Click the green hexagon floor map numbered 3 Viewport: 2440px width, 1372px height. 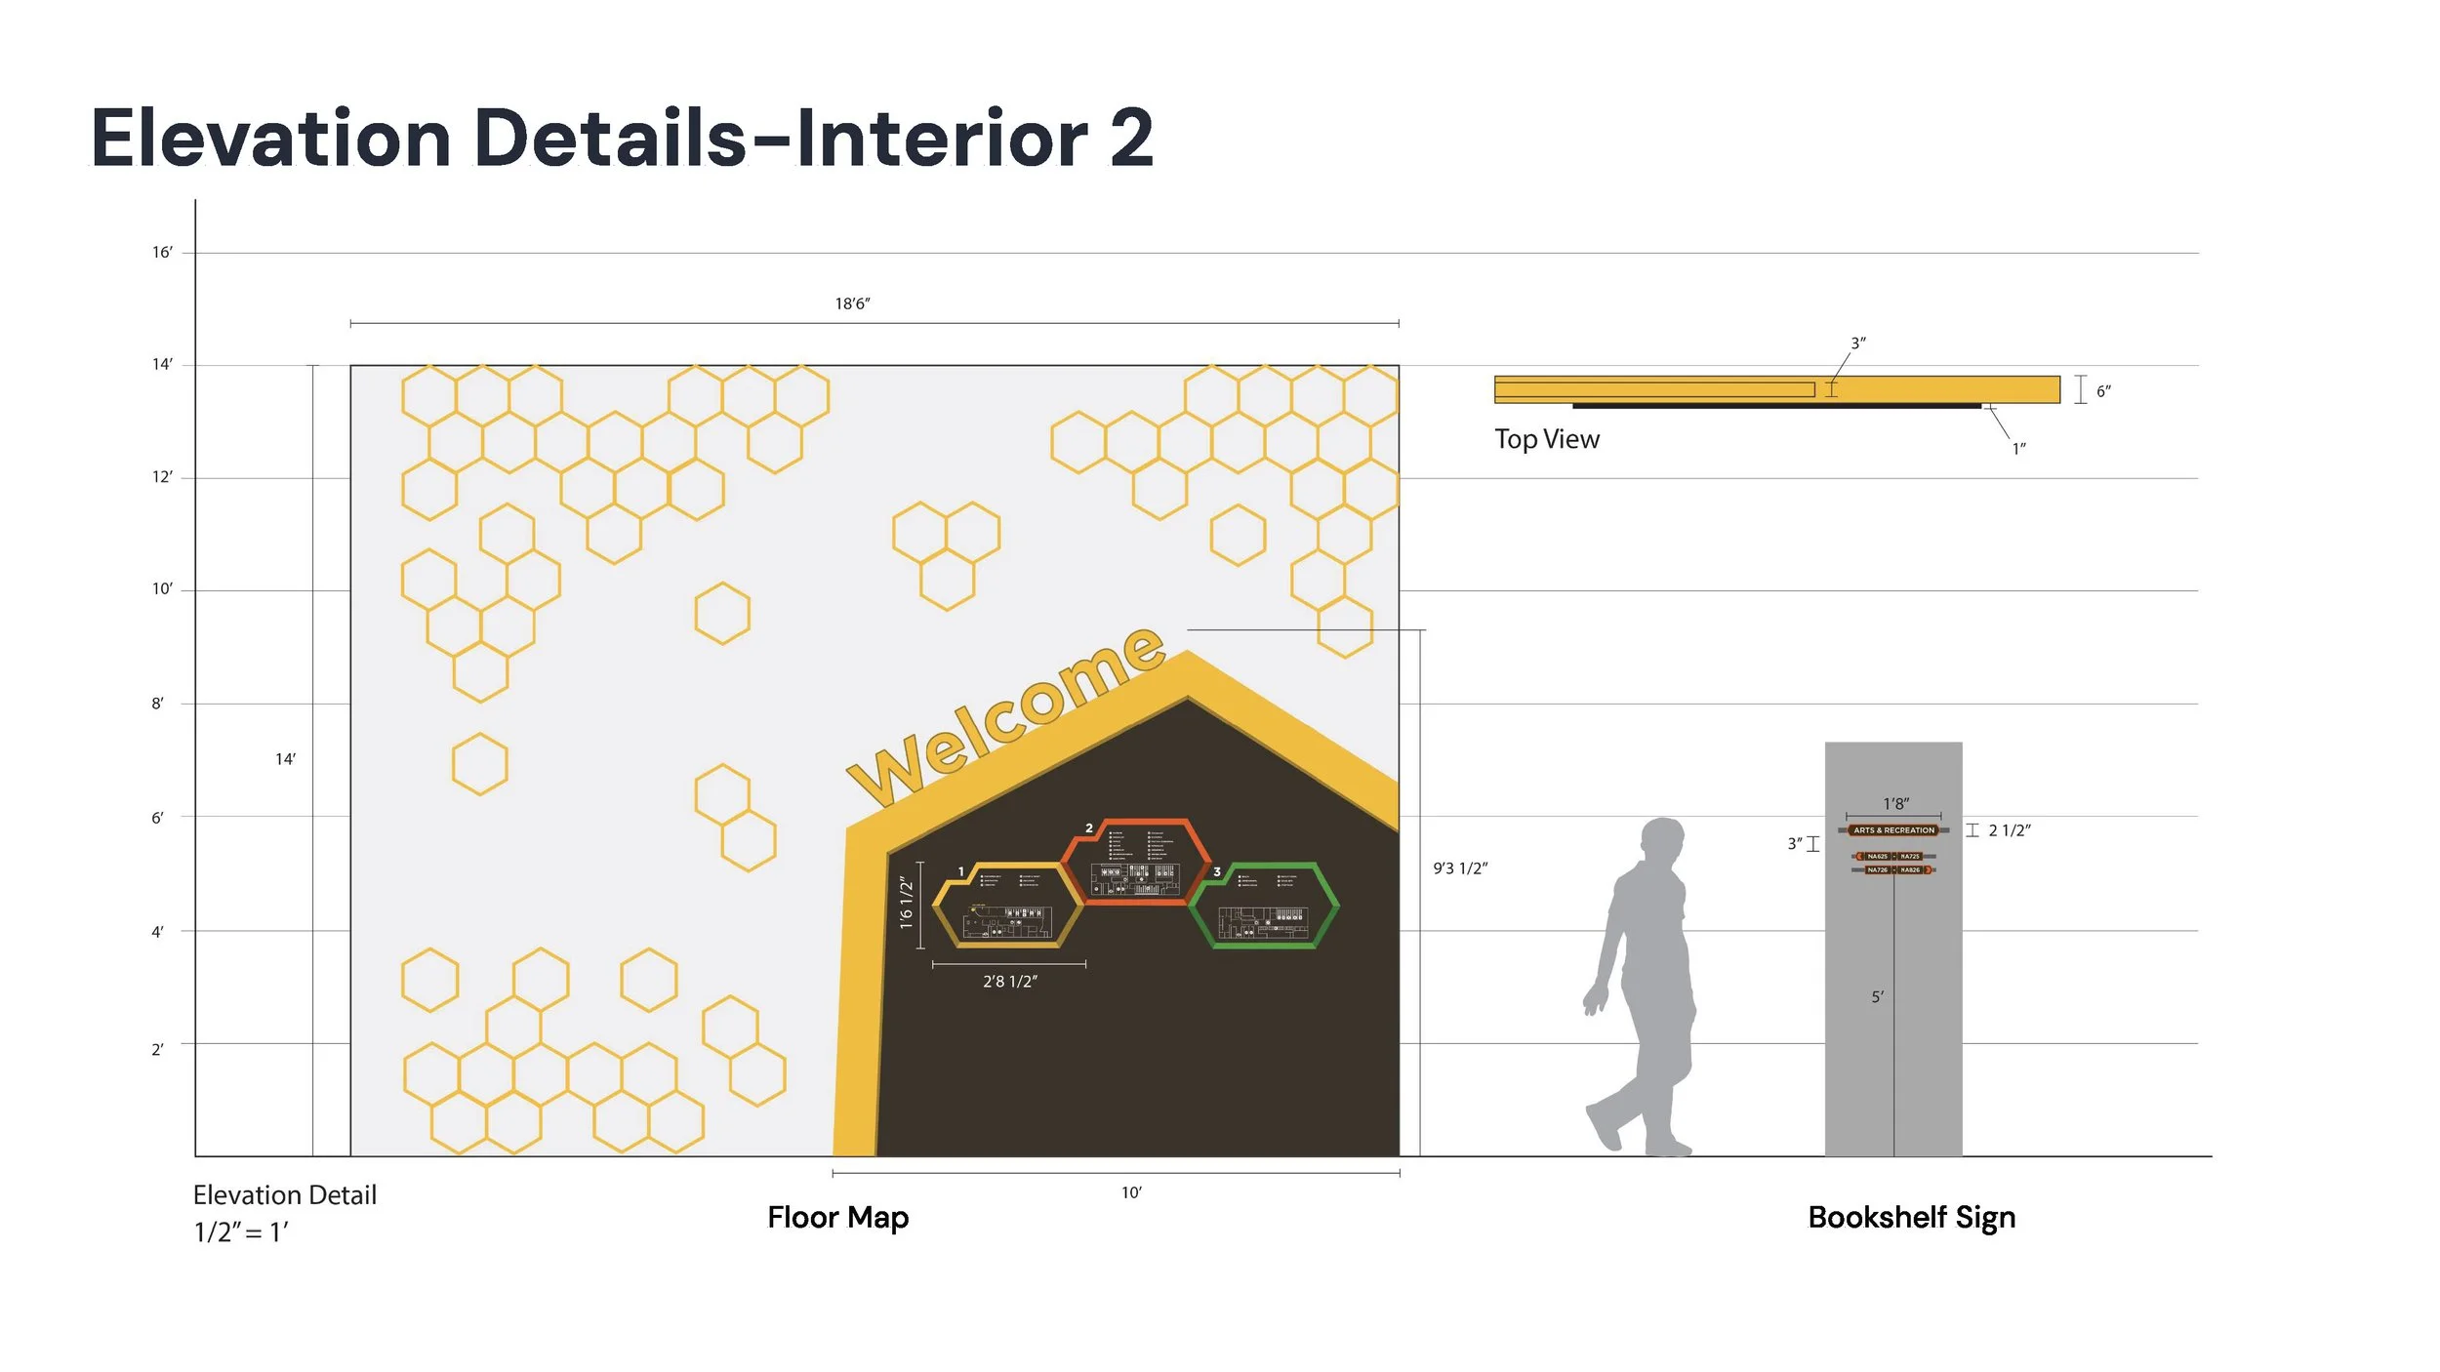point(1263,906)
